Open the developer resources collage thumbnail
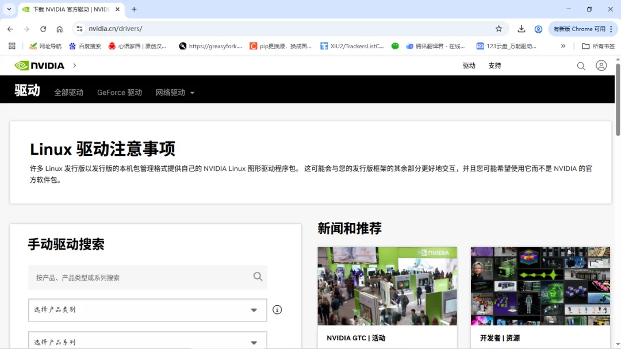This screenshot has height=349, width=621. click(x=540, y=286)
